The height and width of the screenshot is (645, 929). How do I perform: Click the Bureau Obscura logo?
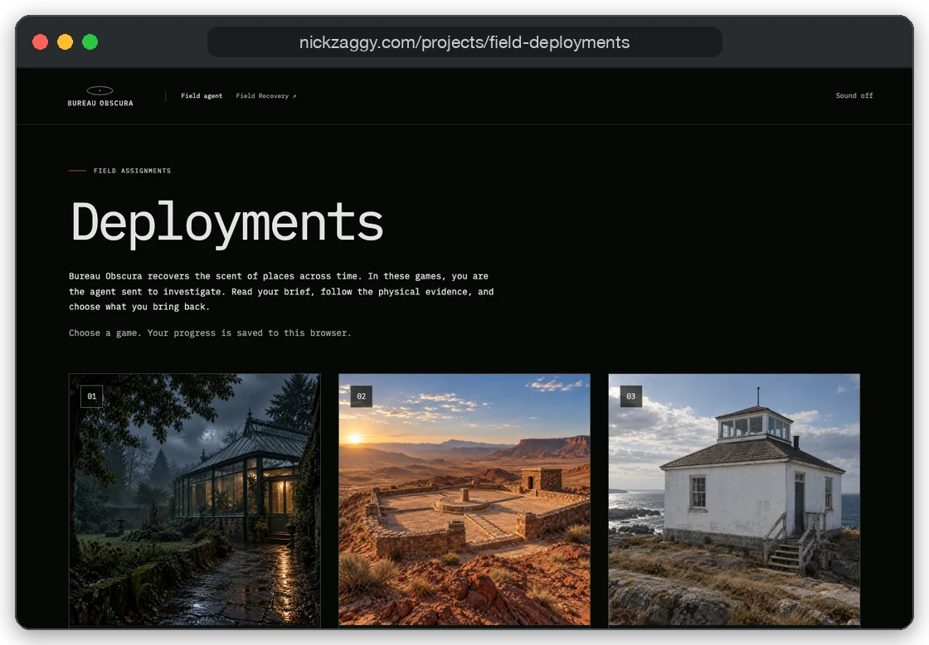(x=100, y=96)
